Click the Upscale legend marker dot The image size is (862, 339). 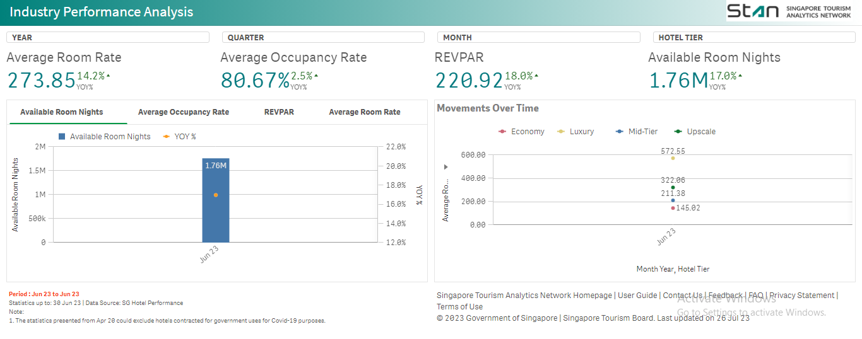[678, 132]
